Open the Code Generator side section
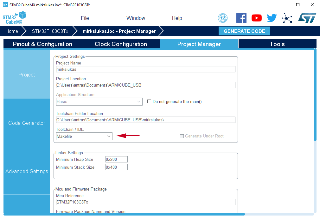This screenshot has height=219, width=320. coord(27,123)
